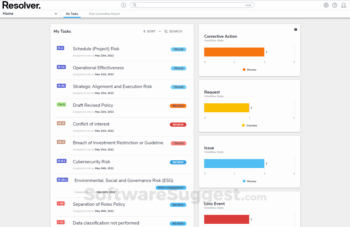The width and height of the screenshot is (350, 227).
Task: Open Schedule (Project) Risk task
Action: coord(96,49)
